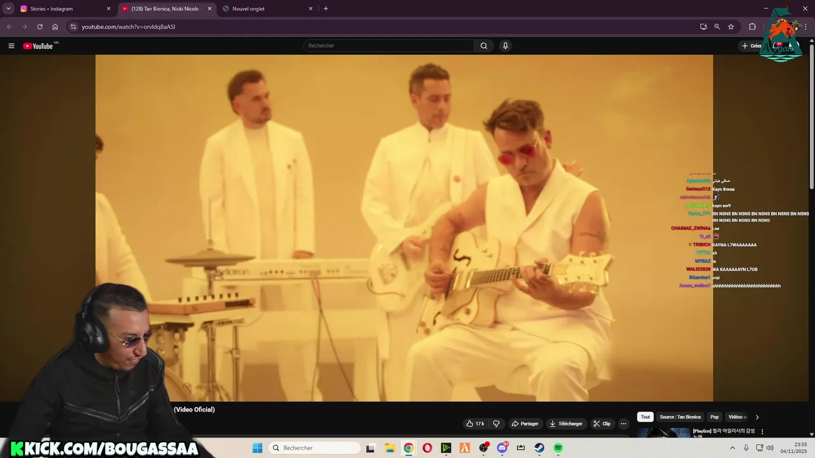This screenshot has width=815, height=458.
Task: Open the Windows Start menu
Action: pyautogui.click(x=257, y=448)
